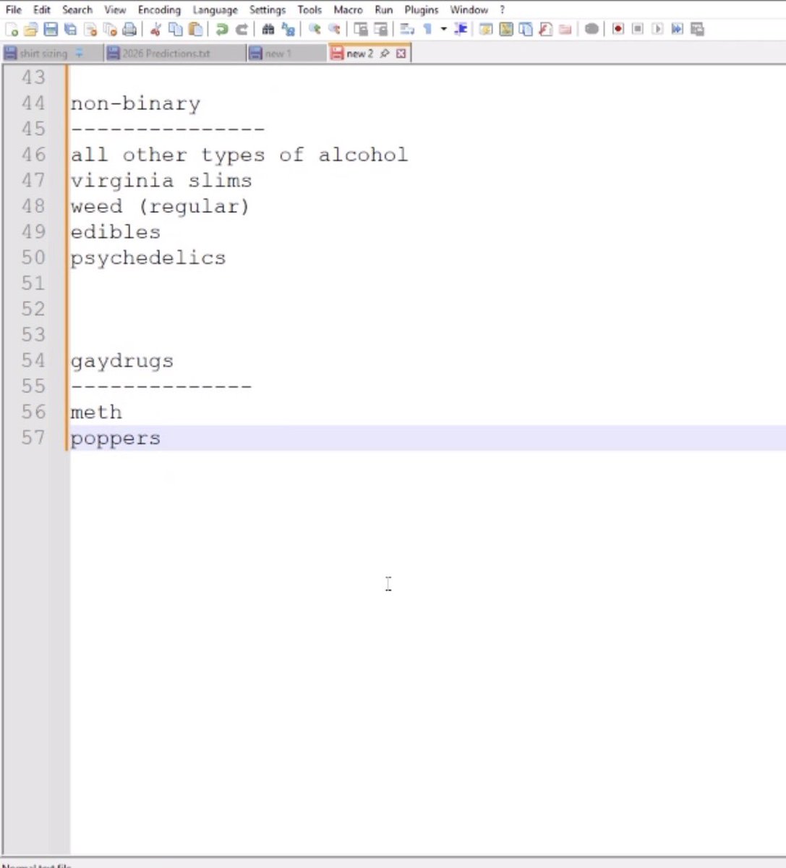Open the Run menu

(x=384, y=10)
